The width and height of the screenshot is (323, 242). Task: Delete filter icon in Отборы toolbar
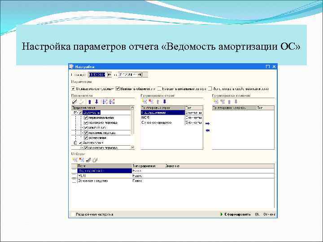pyautogui.click(x=82, y=160)
